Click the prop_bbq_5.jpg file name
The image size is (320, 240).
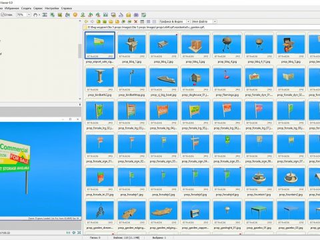[x=291, y=62]
